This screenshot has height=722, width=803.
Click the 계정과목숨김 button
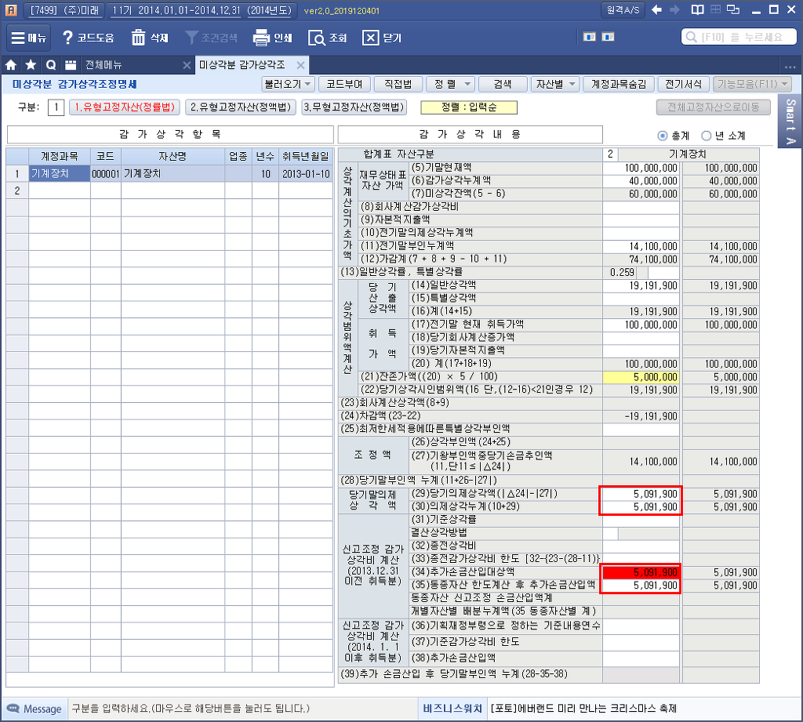pyautogui.click(x=619, y=84)
